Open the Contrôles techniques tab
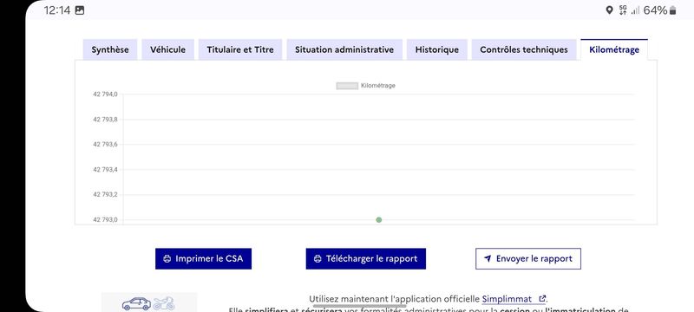The width and height of the screenshot is (694, 312). pos(524,49)
